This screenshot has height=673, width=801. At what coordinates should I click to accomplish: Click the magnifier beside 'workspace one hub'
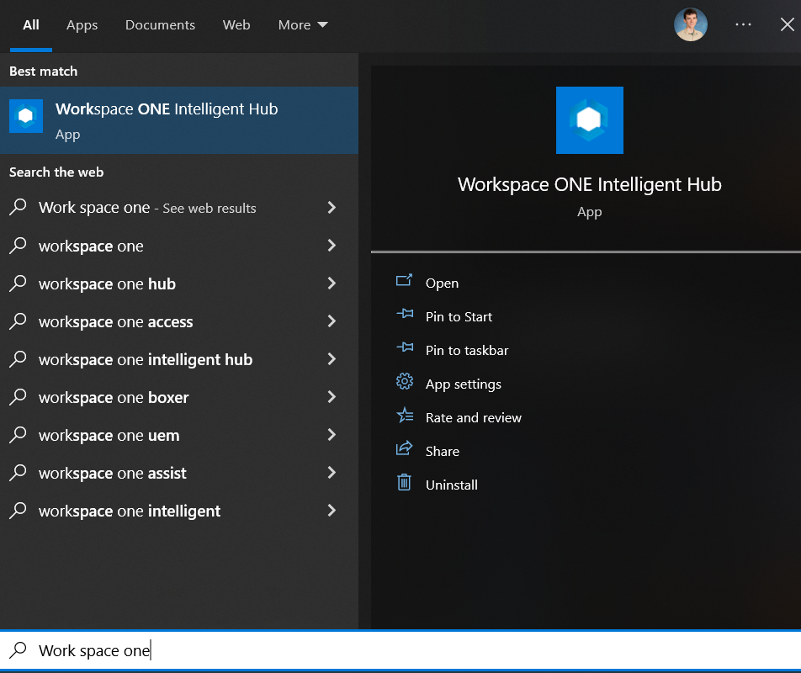(19, 284)
